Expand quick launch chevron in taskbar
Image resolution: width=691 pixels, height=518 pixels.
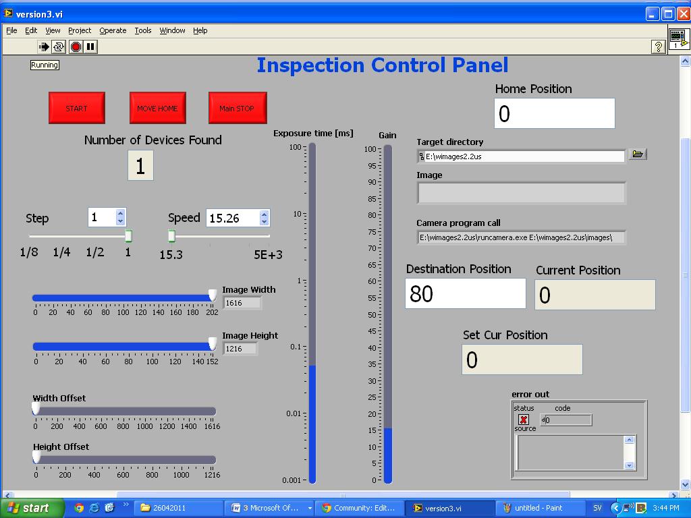point(126,505)
